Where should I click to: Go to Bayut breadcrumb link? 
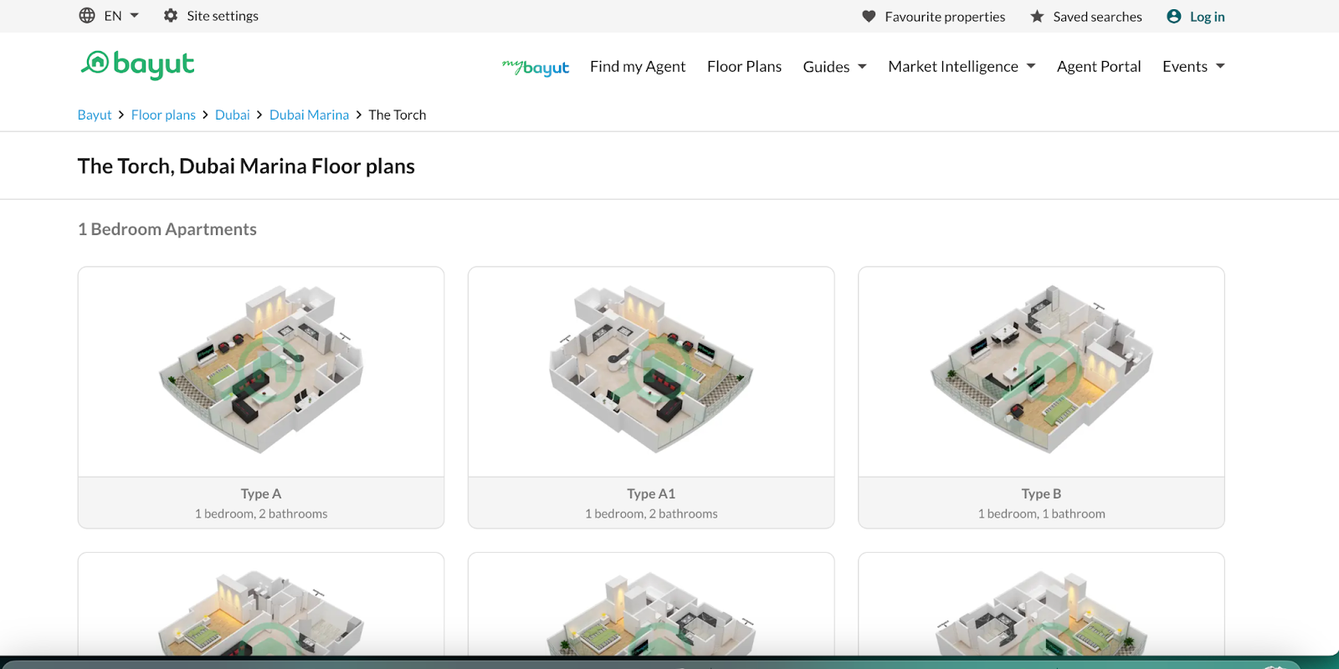point(95,115)
